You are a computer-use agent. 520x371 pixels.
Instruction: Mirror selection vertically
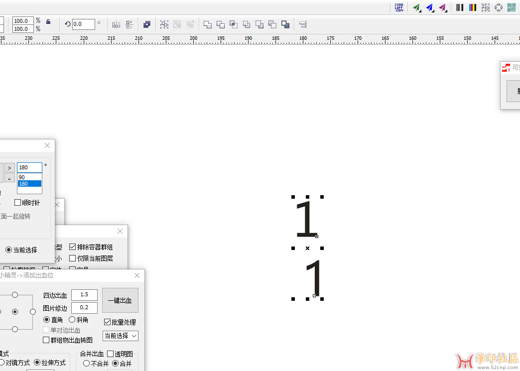[130, 24]
